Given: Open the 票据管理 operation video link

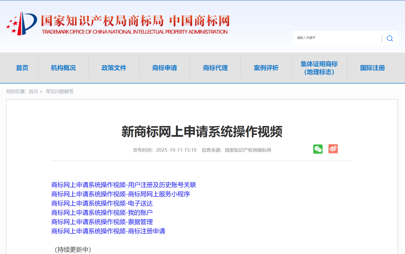Looking at the screenshot, I should 102,222.
